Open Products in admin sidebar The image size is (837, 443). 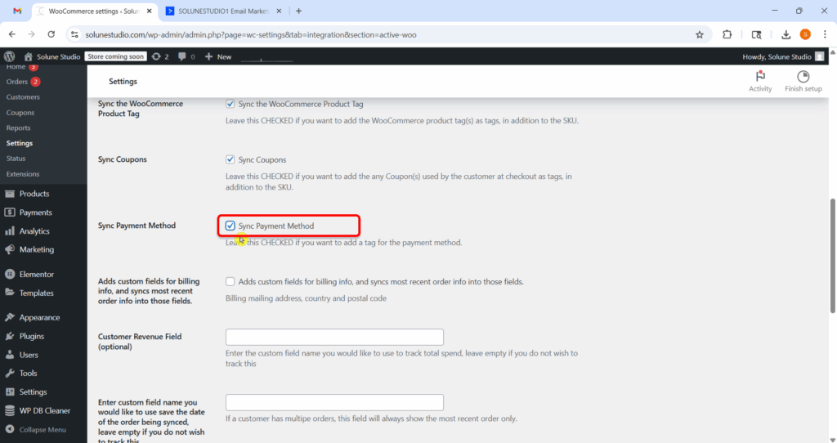[34, 194]
